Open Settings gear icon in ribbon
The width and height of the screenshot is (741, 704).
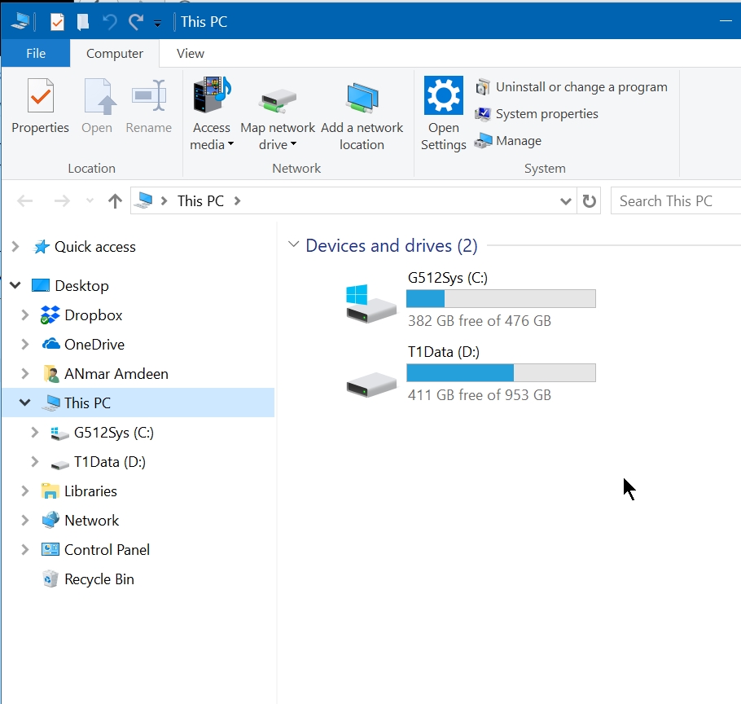[x=444, y=96]
